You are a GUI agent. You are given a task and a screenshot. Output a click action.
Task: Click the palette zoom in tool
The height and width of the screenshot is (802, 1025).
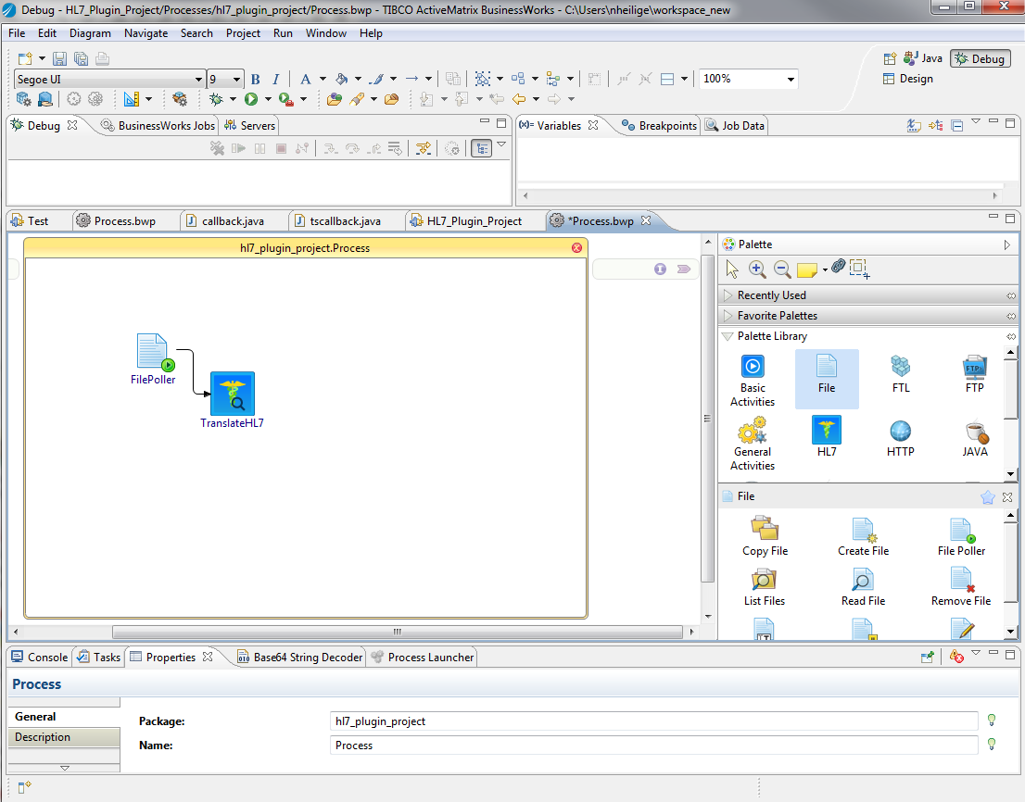click(x=757, y=269)
